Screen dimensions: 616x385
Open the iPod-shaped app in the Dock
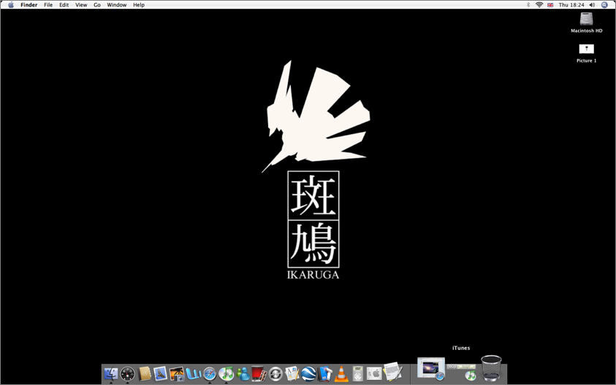[x=357, y=373]
